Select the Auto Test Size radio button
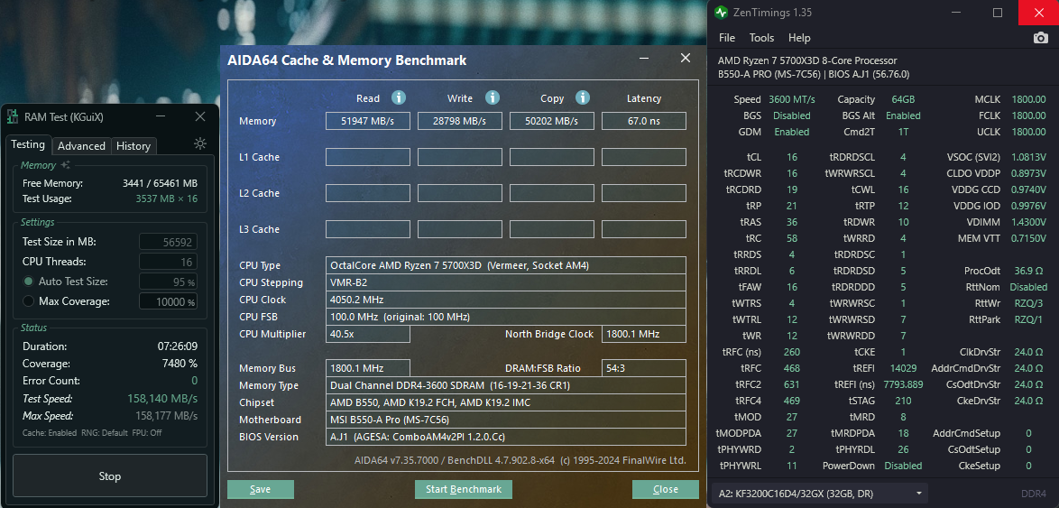The width and height of the screenshot is (1059, 508). 28,281
